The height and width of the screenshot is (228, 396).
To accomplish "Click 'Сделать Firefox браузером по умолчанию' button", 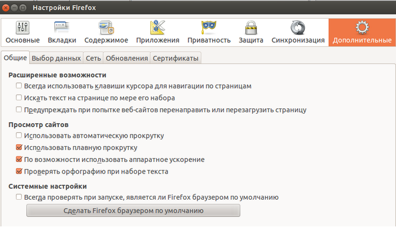I will (x=133, y=210).
